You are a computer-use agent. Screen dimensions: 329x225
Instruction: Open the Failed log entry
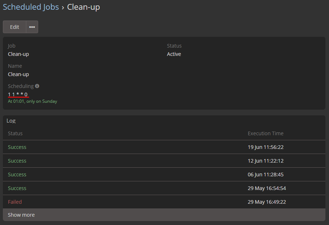tap(164, 202)
